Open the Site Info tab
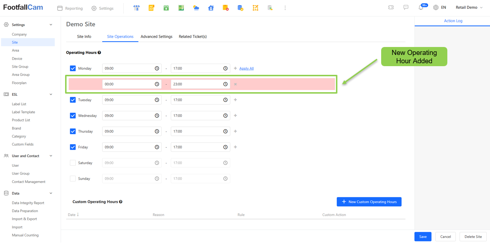 [84, 37]
